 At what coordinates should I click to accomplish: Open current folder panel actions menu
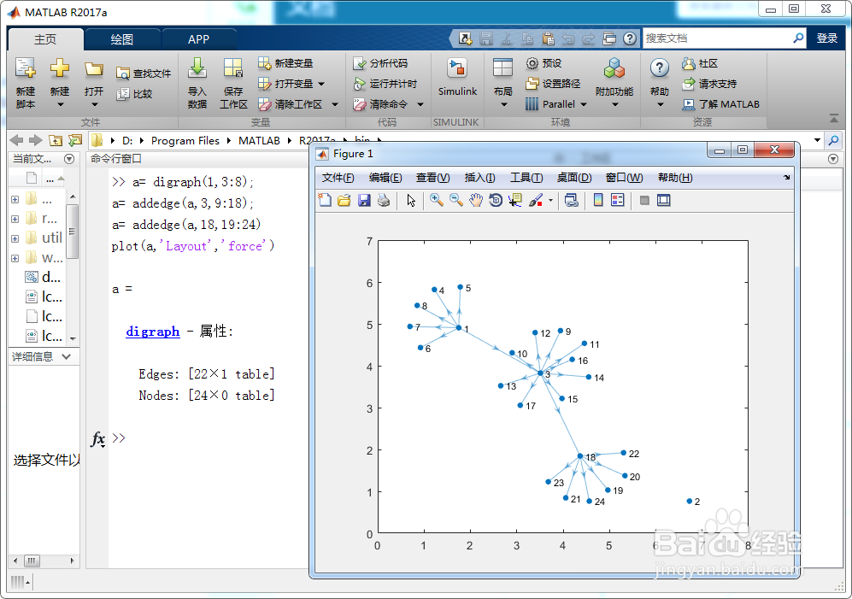[69, 159]
